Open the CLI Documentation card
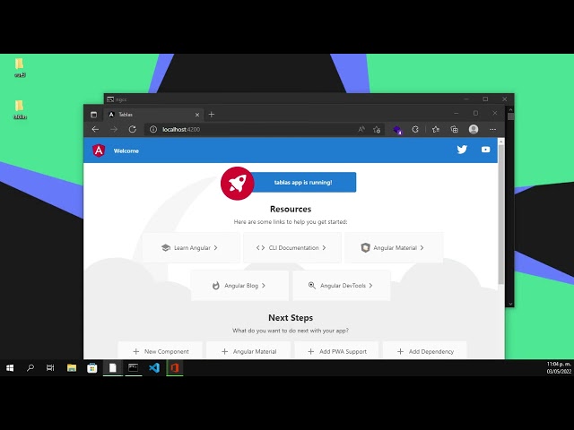Viewport: 574px width, 430px height. 292,247
